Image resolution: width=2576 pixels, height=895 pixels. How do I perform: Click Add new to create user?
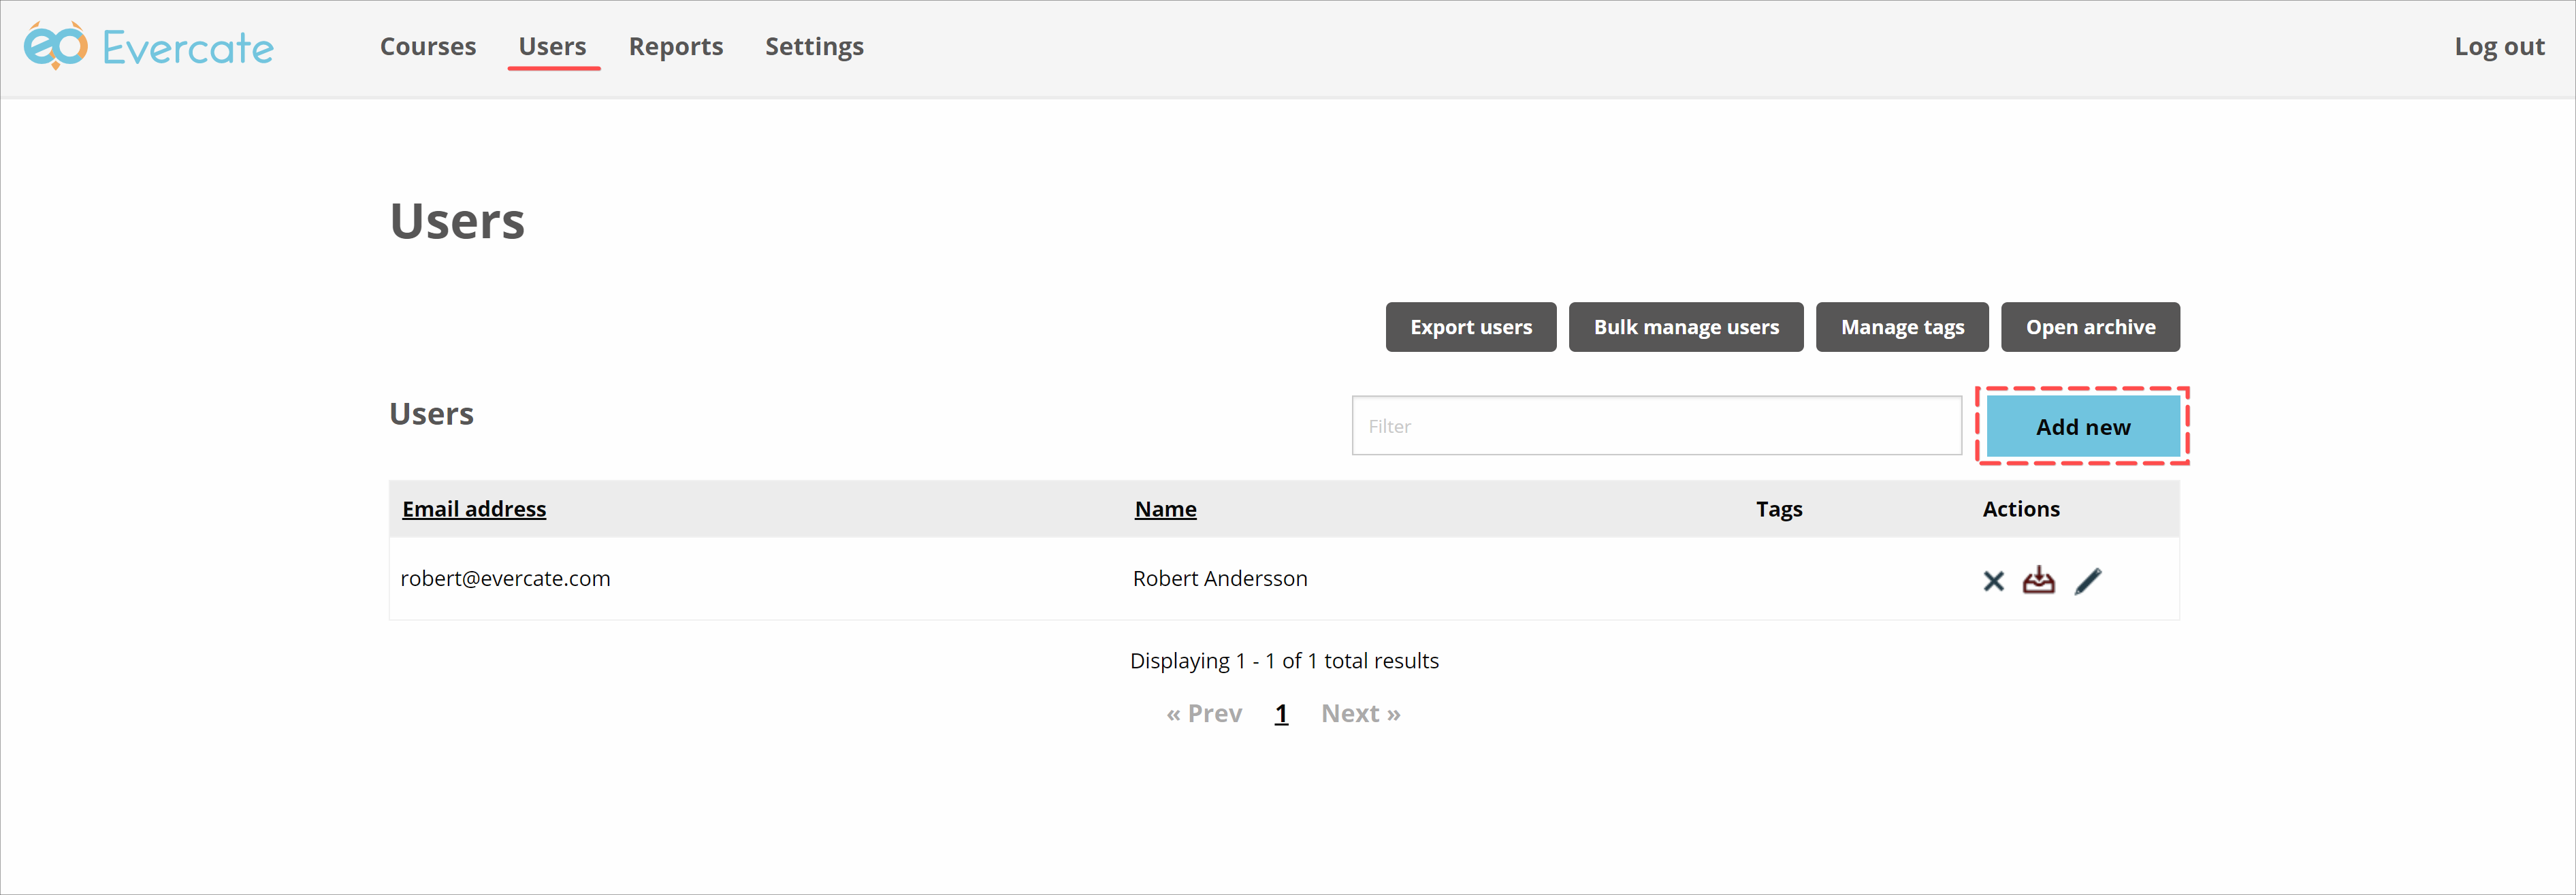click(x=2083, y=427)
